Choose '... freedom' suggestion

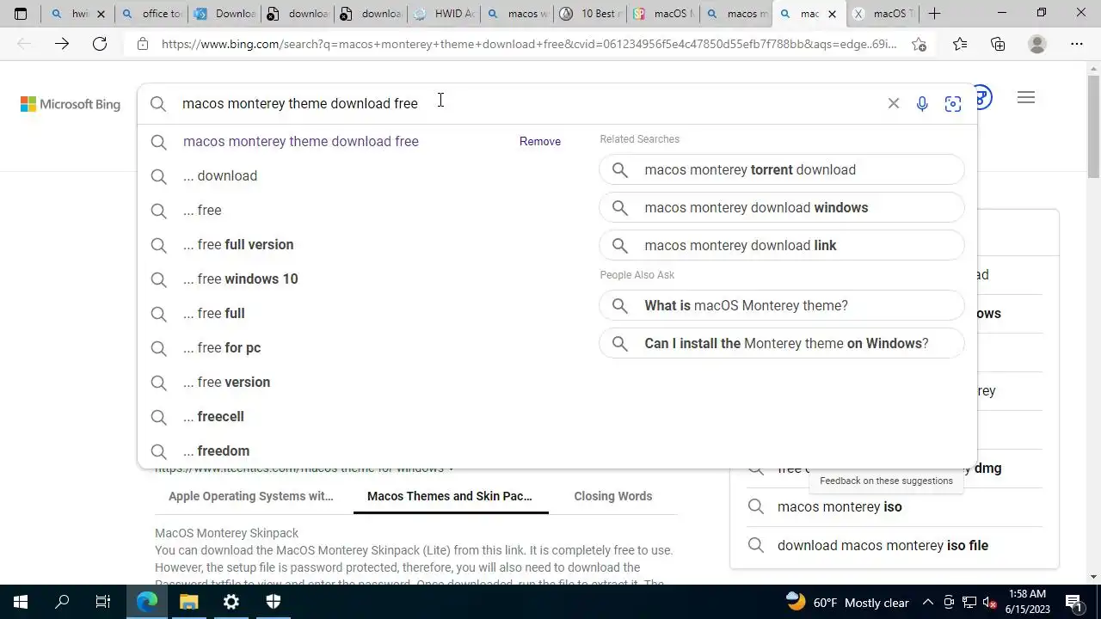point(216,451)
